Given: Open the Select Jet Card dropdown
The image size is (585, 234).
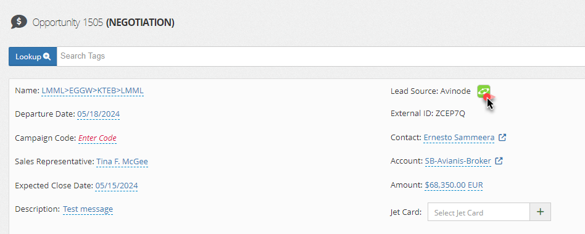Looking at the screenshot, I should pyautogui.click(x=479, y=212).
